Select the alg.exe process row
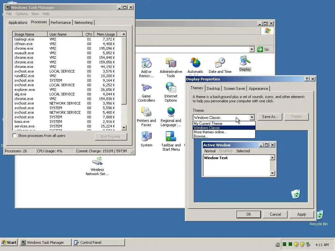335x251 pixels. [67, 94]
